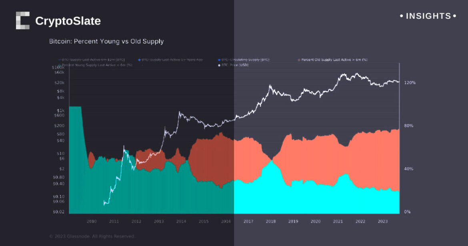Click the 80% label on right axis
Screen dimensions: 468x246
(409, 126)
